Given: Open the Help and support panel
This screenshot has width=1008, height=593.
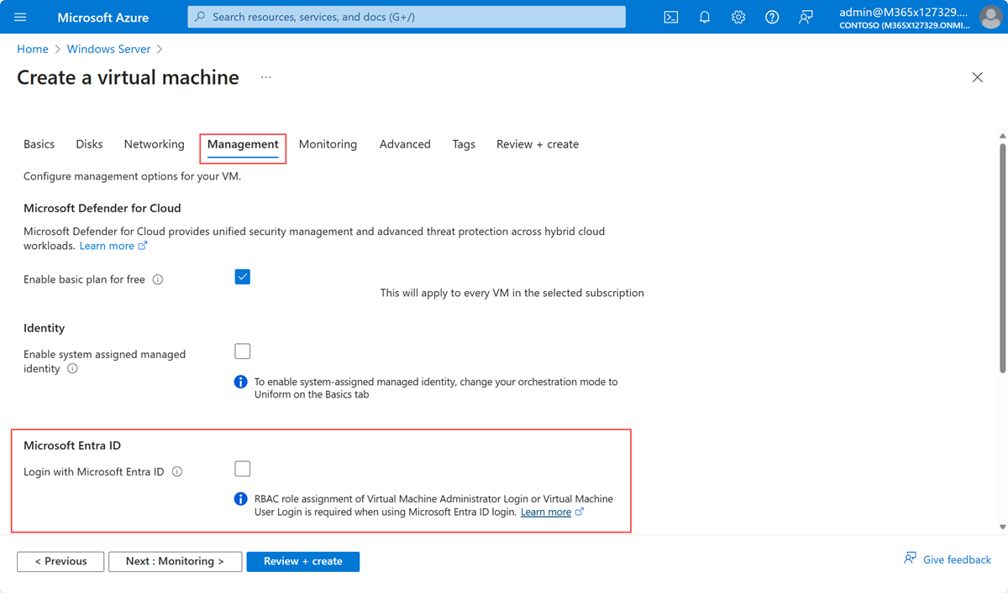Looking at the screenshot, I should click(771, 17).
